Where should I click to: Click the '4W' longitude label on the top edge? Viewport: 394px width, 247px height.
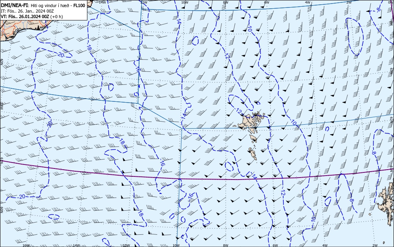point(308,2)
